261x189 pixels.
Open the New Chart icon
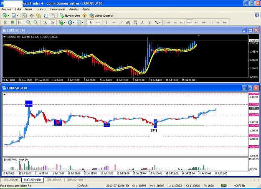tap(5, 15)
